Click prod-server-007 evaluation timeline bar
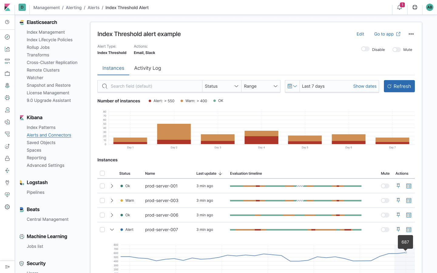Screen dimensions: 437x273 (x=296, y=230)
